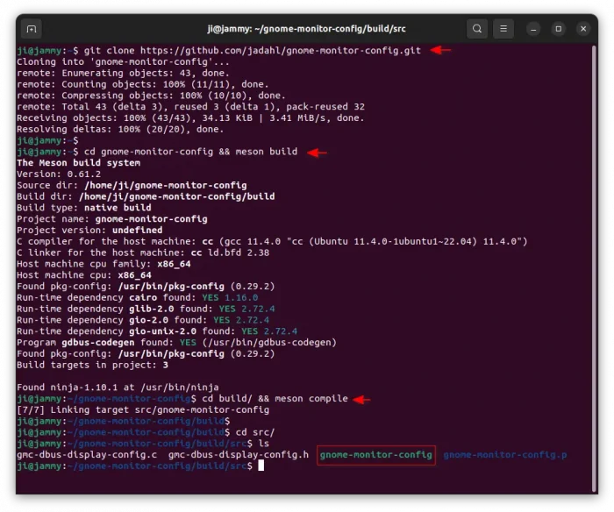Click the gmc-dbus-display-config.c file name
This screenshot has width=614, height=512.
click(x=86, y=455)
